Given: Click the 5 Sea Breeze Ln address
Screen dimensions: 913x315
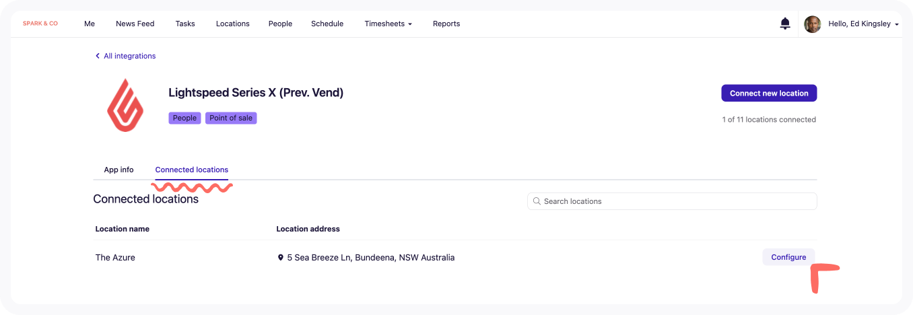Looking at the screenshot, I should tap(370, 257).
